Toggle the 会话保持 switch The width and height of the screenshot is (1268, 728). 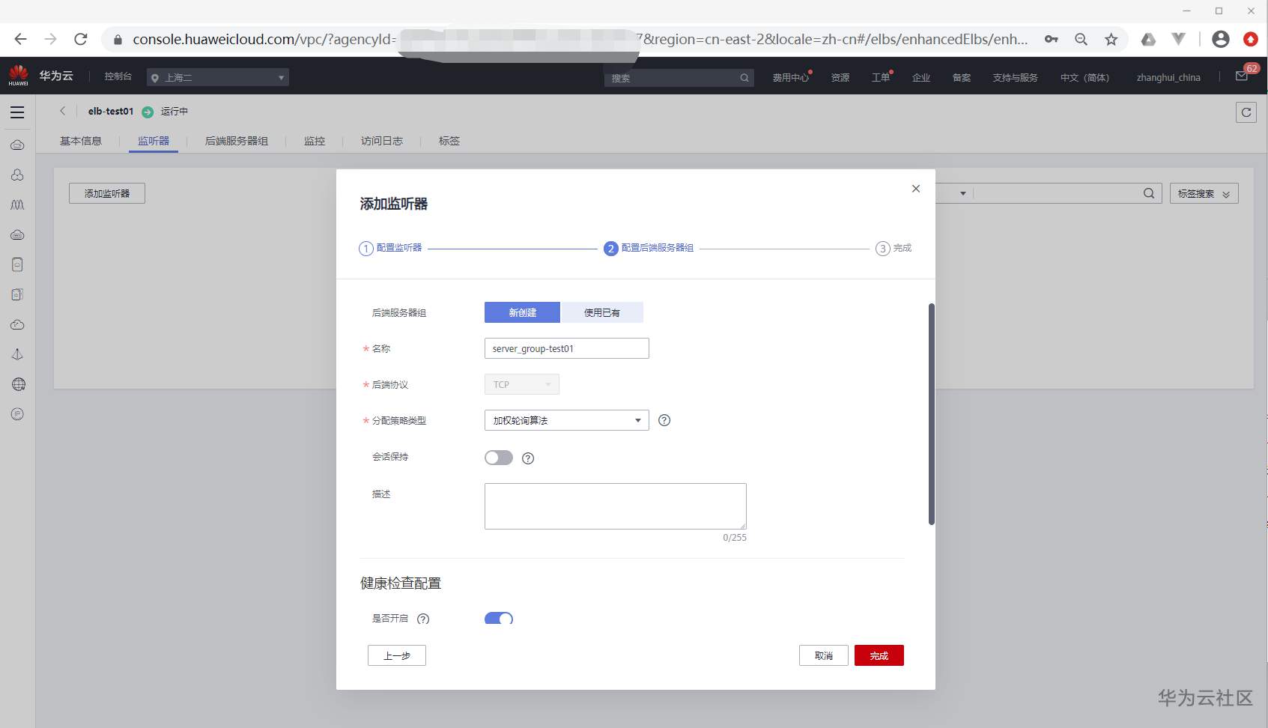point(499,458)
